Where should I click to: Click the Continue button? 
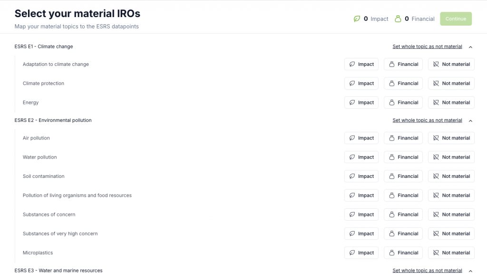pos(456,19)
